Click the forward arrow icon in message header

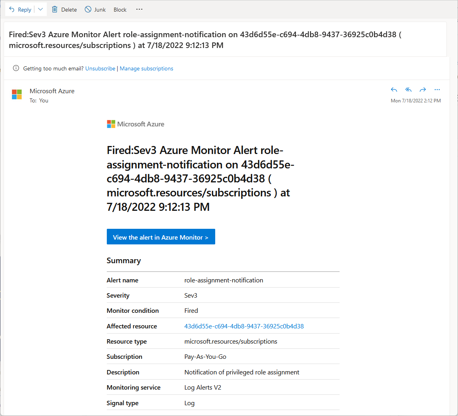click(423, 90)
